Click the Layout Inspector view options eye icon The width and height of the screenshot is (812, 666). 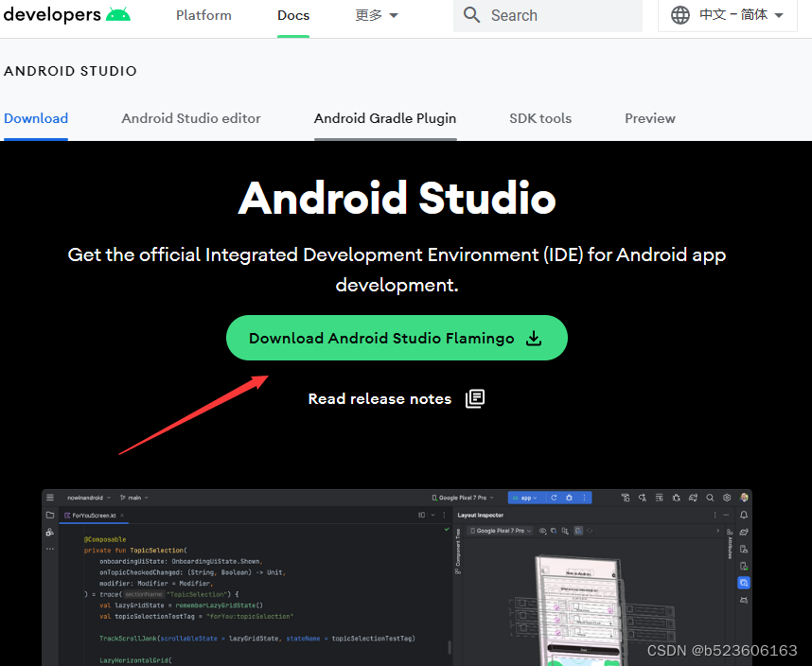click(542, 531)
